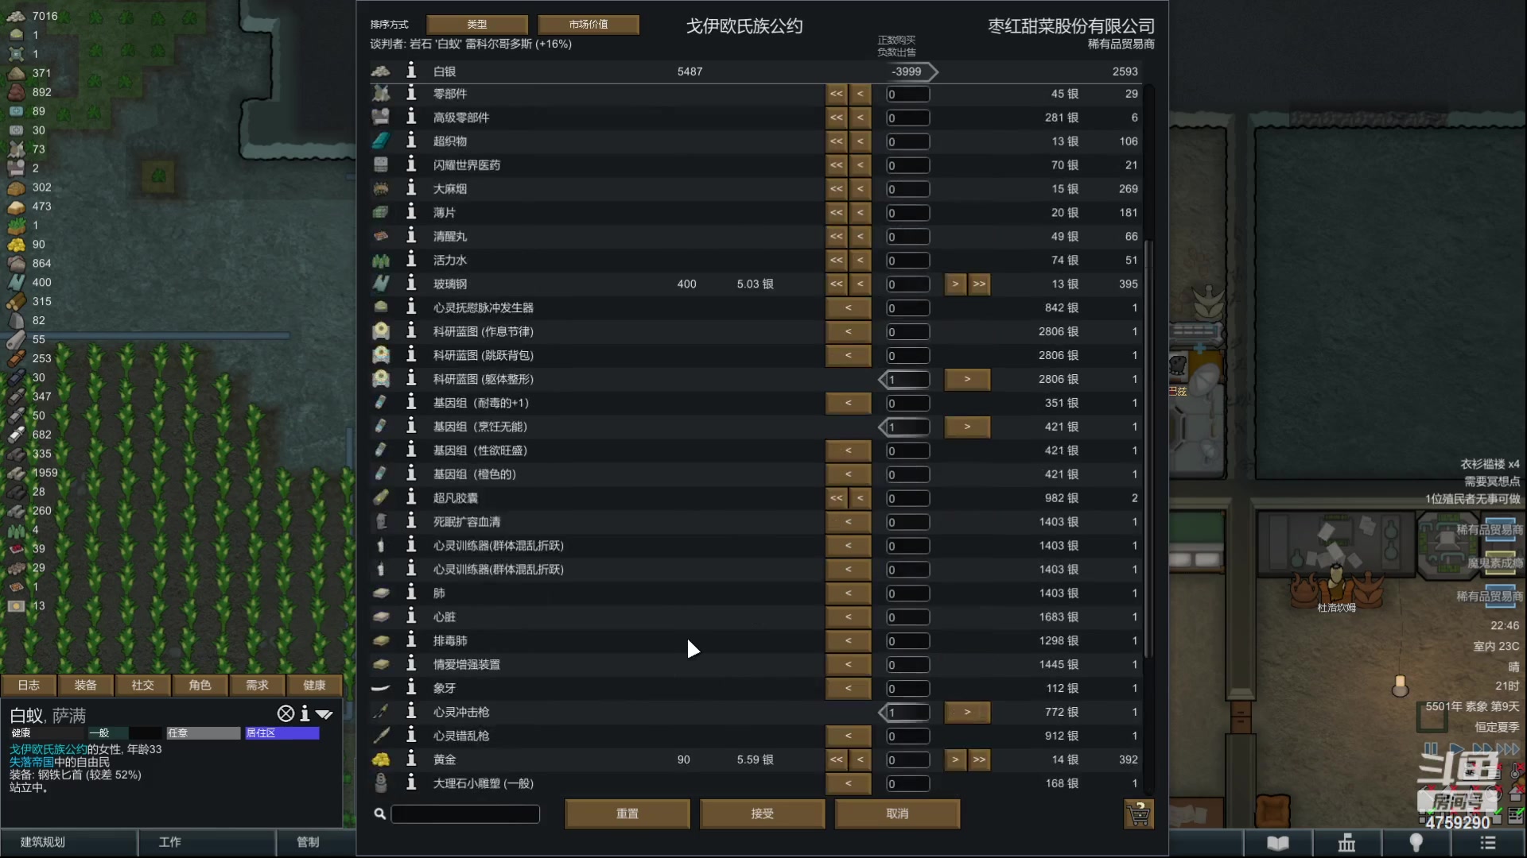Open the main menu list icon
Image resolution: width=1527 pixels, height=858 pixels.
pyautogui.click(x=1488, y=843)
